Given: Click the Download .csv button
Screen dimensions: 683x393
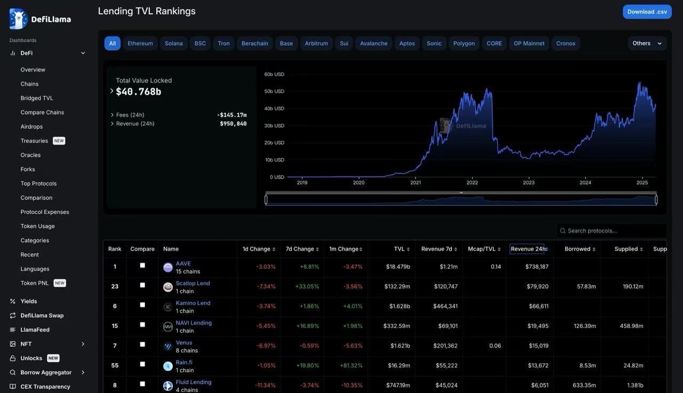Looking at the screenshot, I should (x=647, y=12).
